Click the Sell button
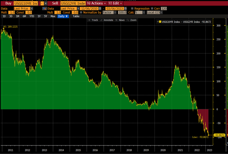 [x=55, y=3]
